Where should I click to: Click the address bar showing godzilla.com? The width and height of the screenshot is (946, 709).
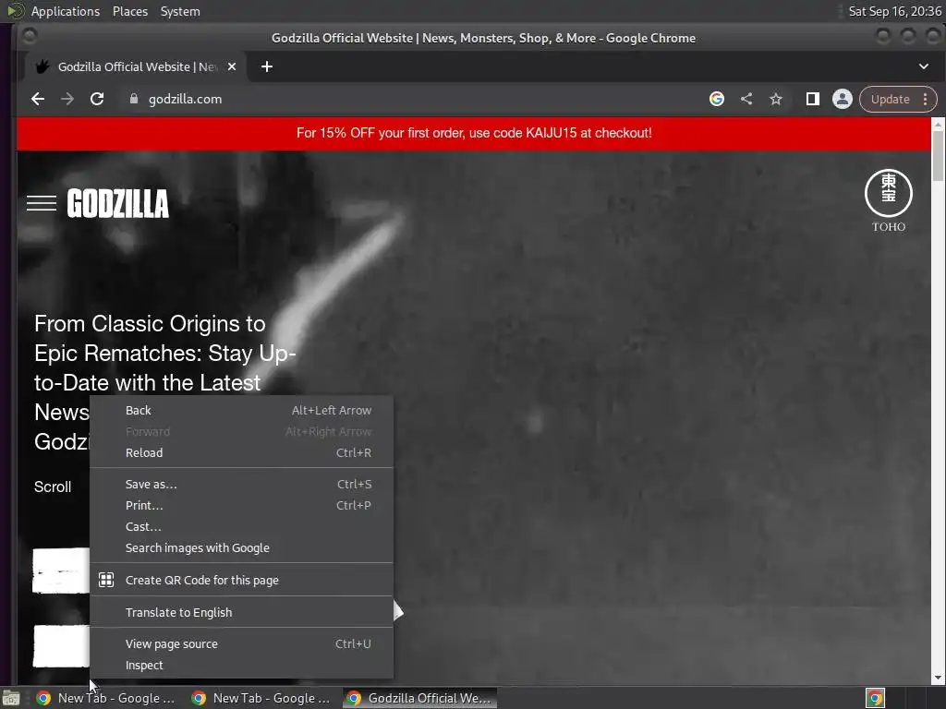[417, 99]
